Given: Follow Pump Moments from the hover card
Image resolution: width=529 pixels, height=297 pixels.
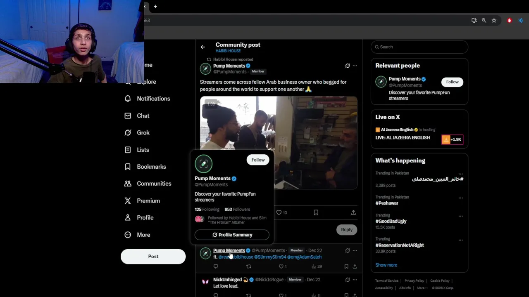Looking at the screenshot, I should [x=258, y=160].
